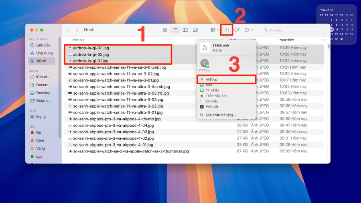Viewport: 361px width, 203px height.
Task: Switch to icon grid view
Action: [x=165, y=30]
